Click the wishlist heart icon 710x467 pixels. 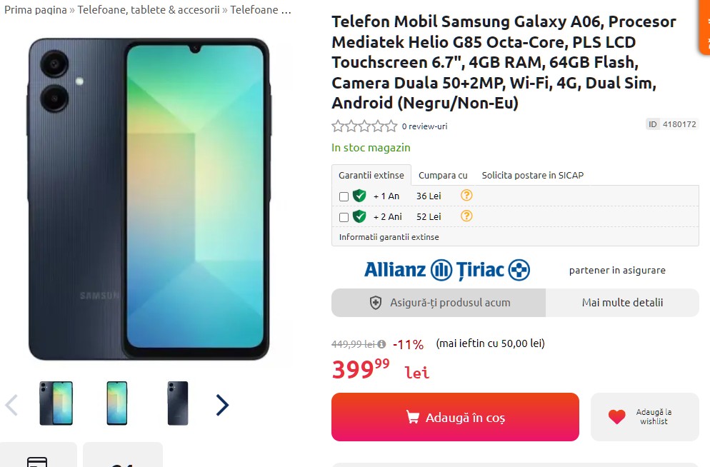point(617,417)
